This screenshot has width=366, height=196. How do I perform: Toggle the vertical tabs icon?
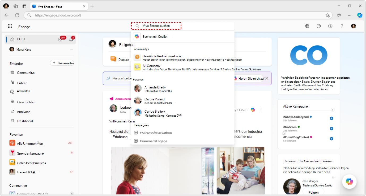(x=24, y=6)
